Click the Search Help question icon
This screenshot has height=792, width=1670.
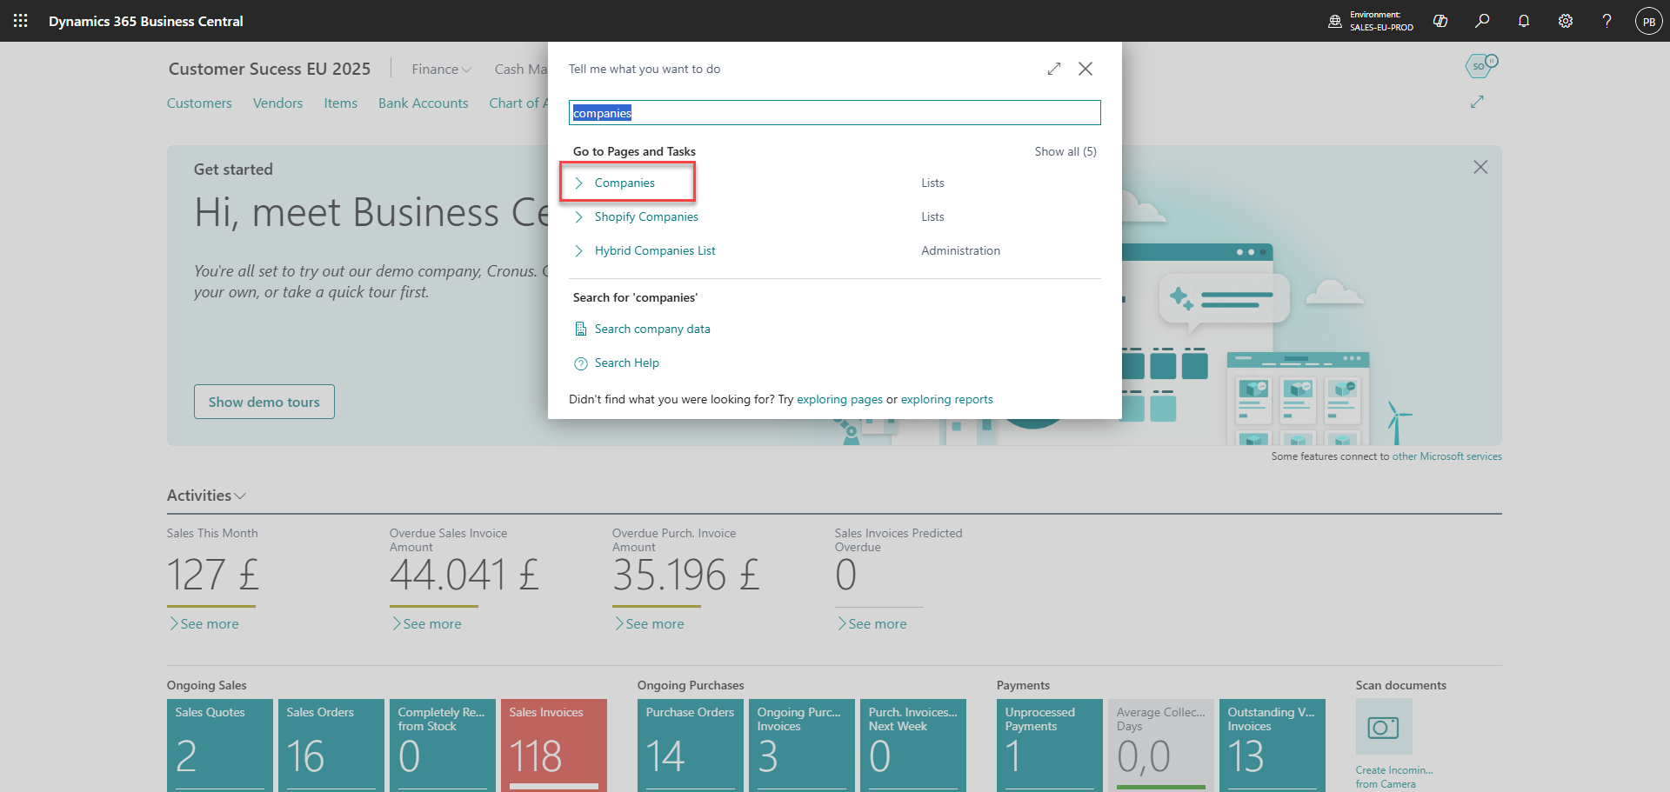point(580,363)
